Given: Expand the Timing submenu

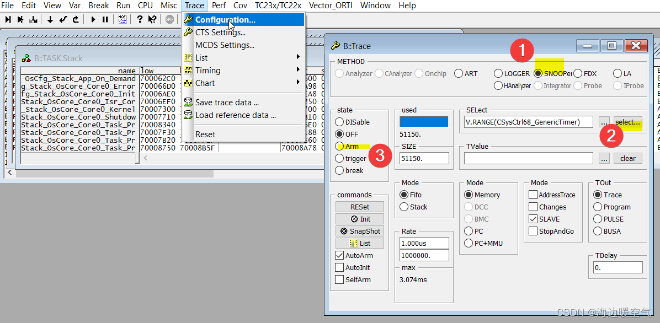Looking at the screenshot, I should [x=207, y=70].
